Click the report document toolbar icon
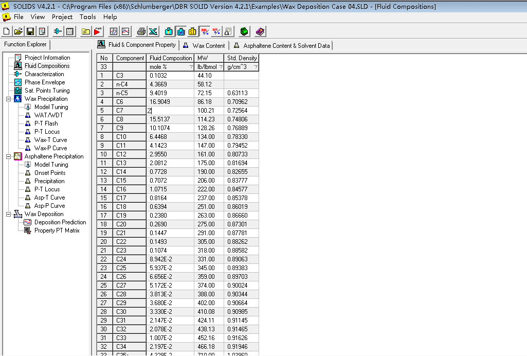This screenshot has height=356, width=527. tap(42, 31)
